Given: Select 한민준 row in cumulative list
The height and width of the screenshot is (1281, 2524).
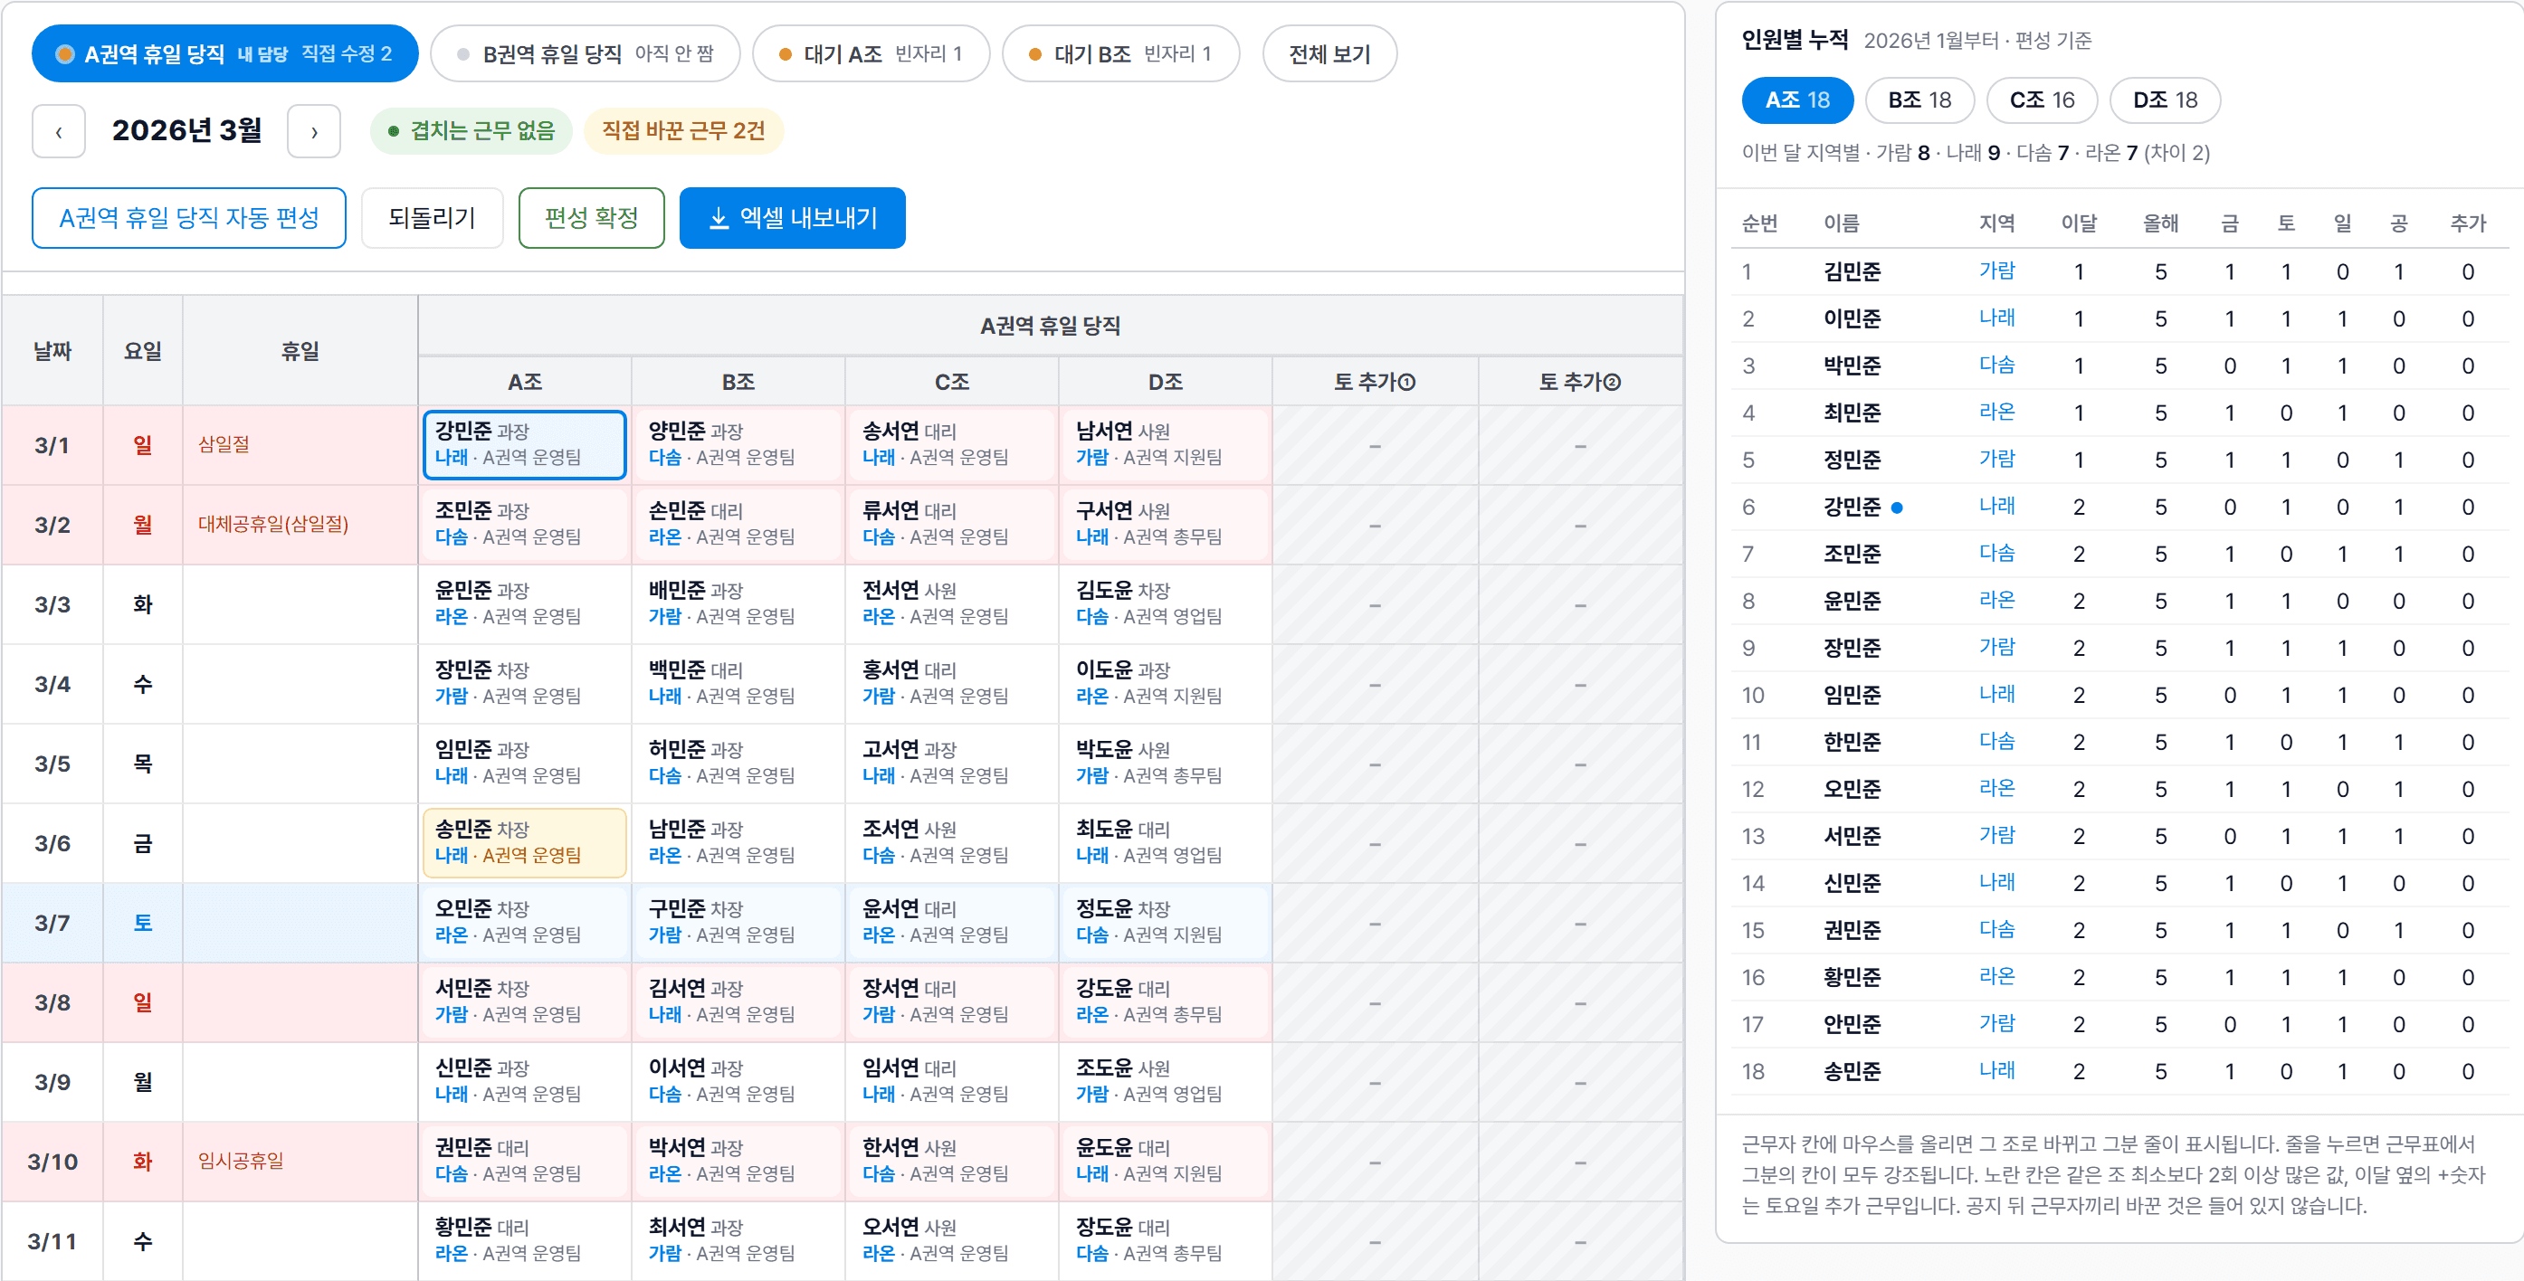Looking at the screenshot, I should point(2119,742).
